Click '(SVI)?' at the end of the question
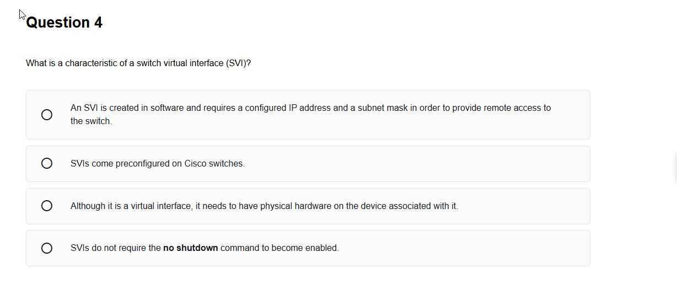The height and width of the screenshot is (300, 677). [238, 63]
